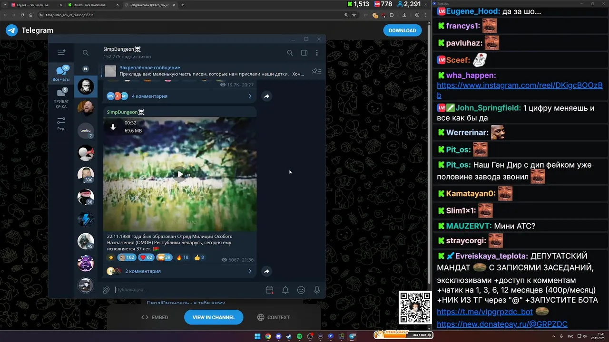Open a new browser tab
The height and width of the screenshot is (342, 609).
[183, 5]
